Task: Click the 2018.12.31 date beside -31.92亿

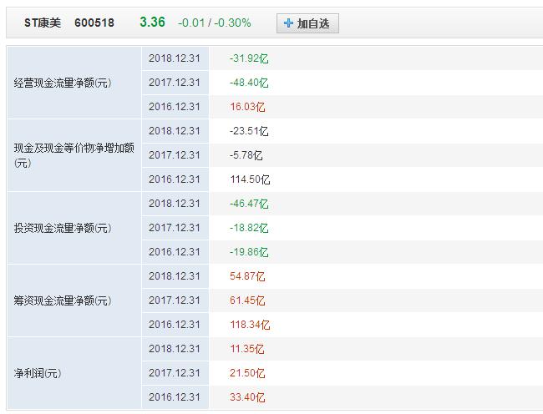Action: click(x=175, y=58)
